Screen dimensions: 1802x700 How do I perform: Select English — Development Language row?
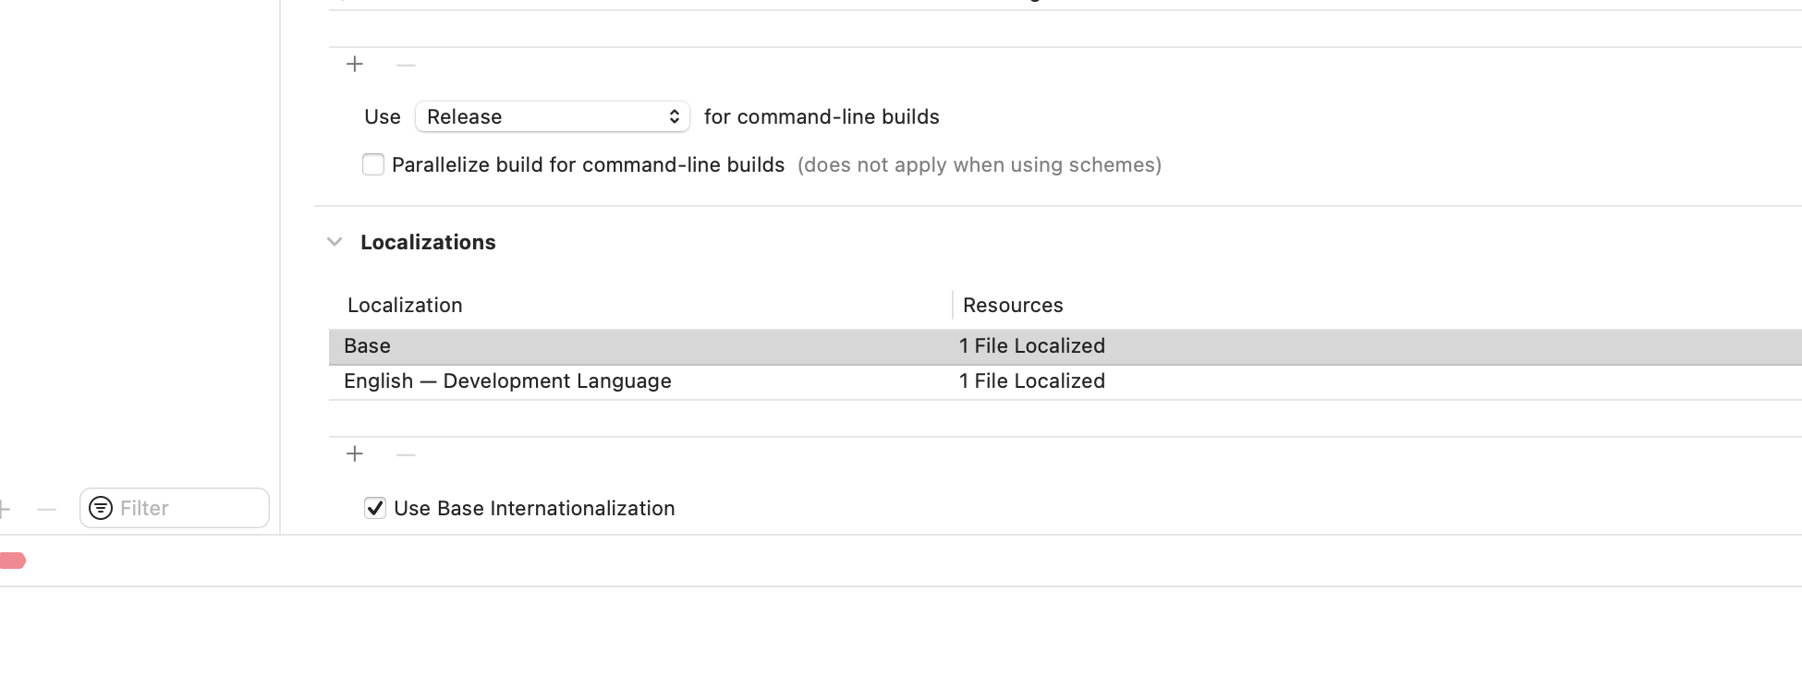coord(507,381)
